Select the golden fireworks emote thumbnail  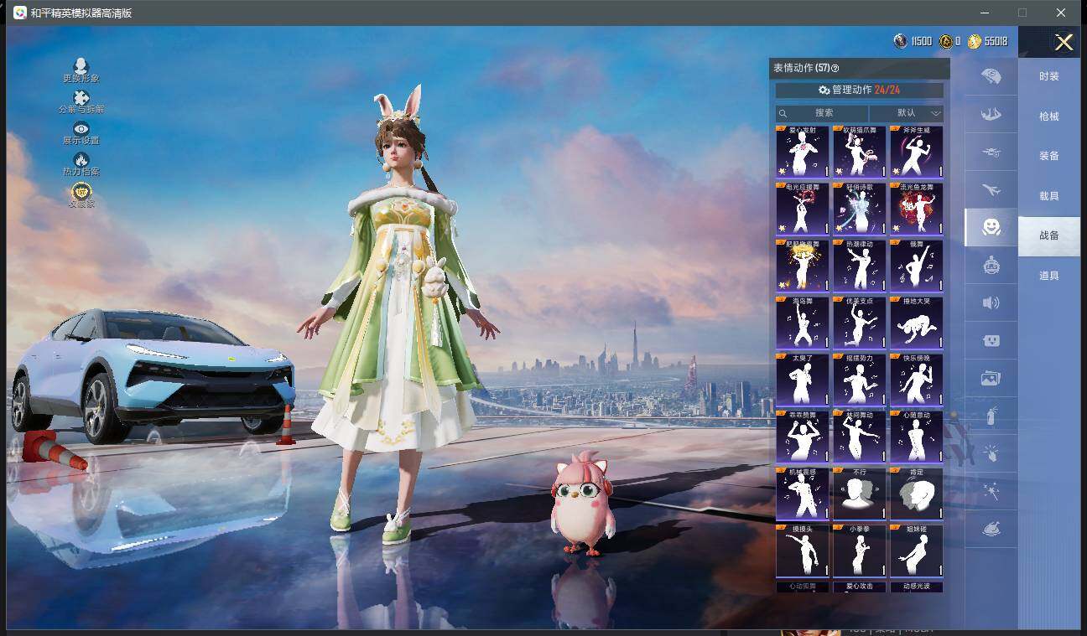[x=803, y=266]
